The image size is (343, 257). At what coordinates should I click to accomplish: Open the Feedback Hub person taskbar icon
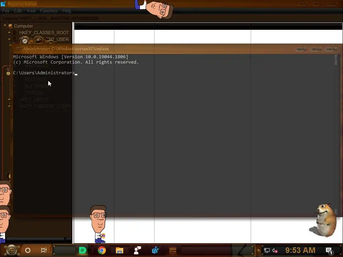137,250
